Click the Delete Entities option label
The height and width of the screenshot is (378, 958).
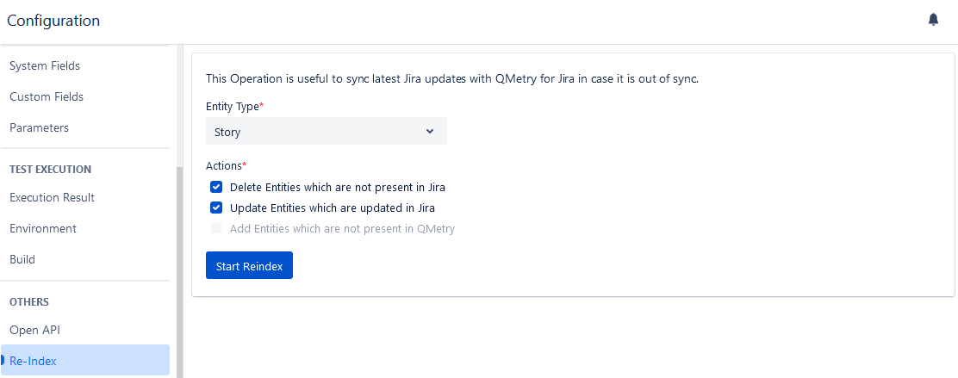coord(337,187)
